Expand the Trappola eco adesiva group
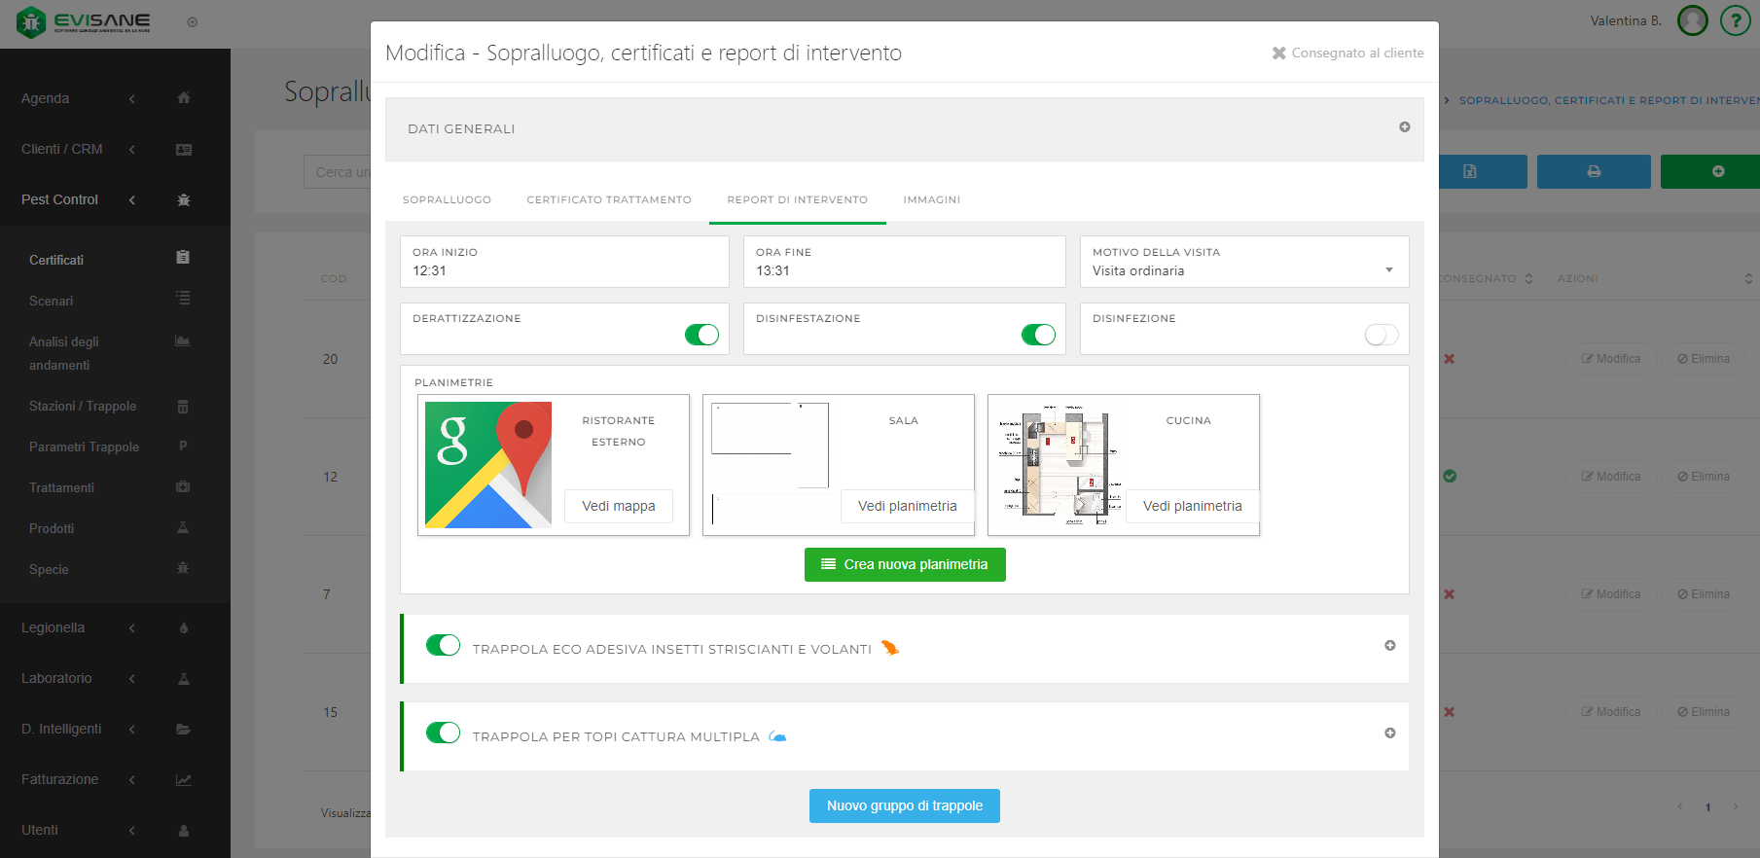This screenshot has height=858, width=1760. 1389,646
